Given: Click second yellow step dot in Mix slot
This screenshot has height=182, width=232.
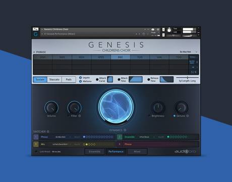Looking at the screenshot, I should point(87,144).
